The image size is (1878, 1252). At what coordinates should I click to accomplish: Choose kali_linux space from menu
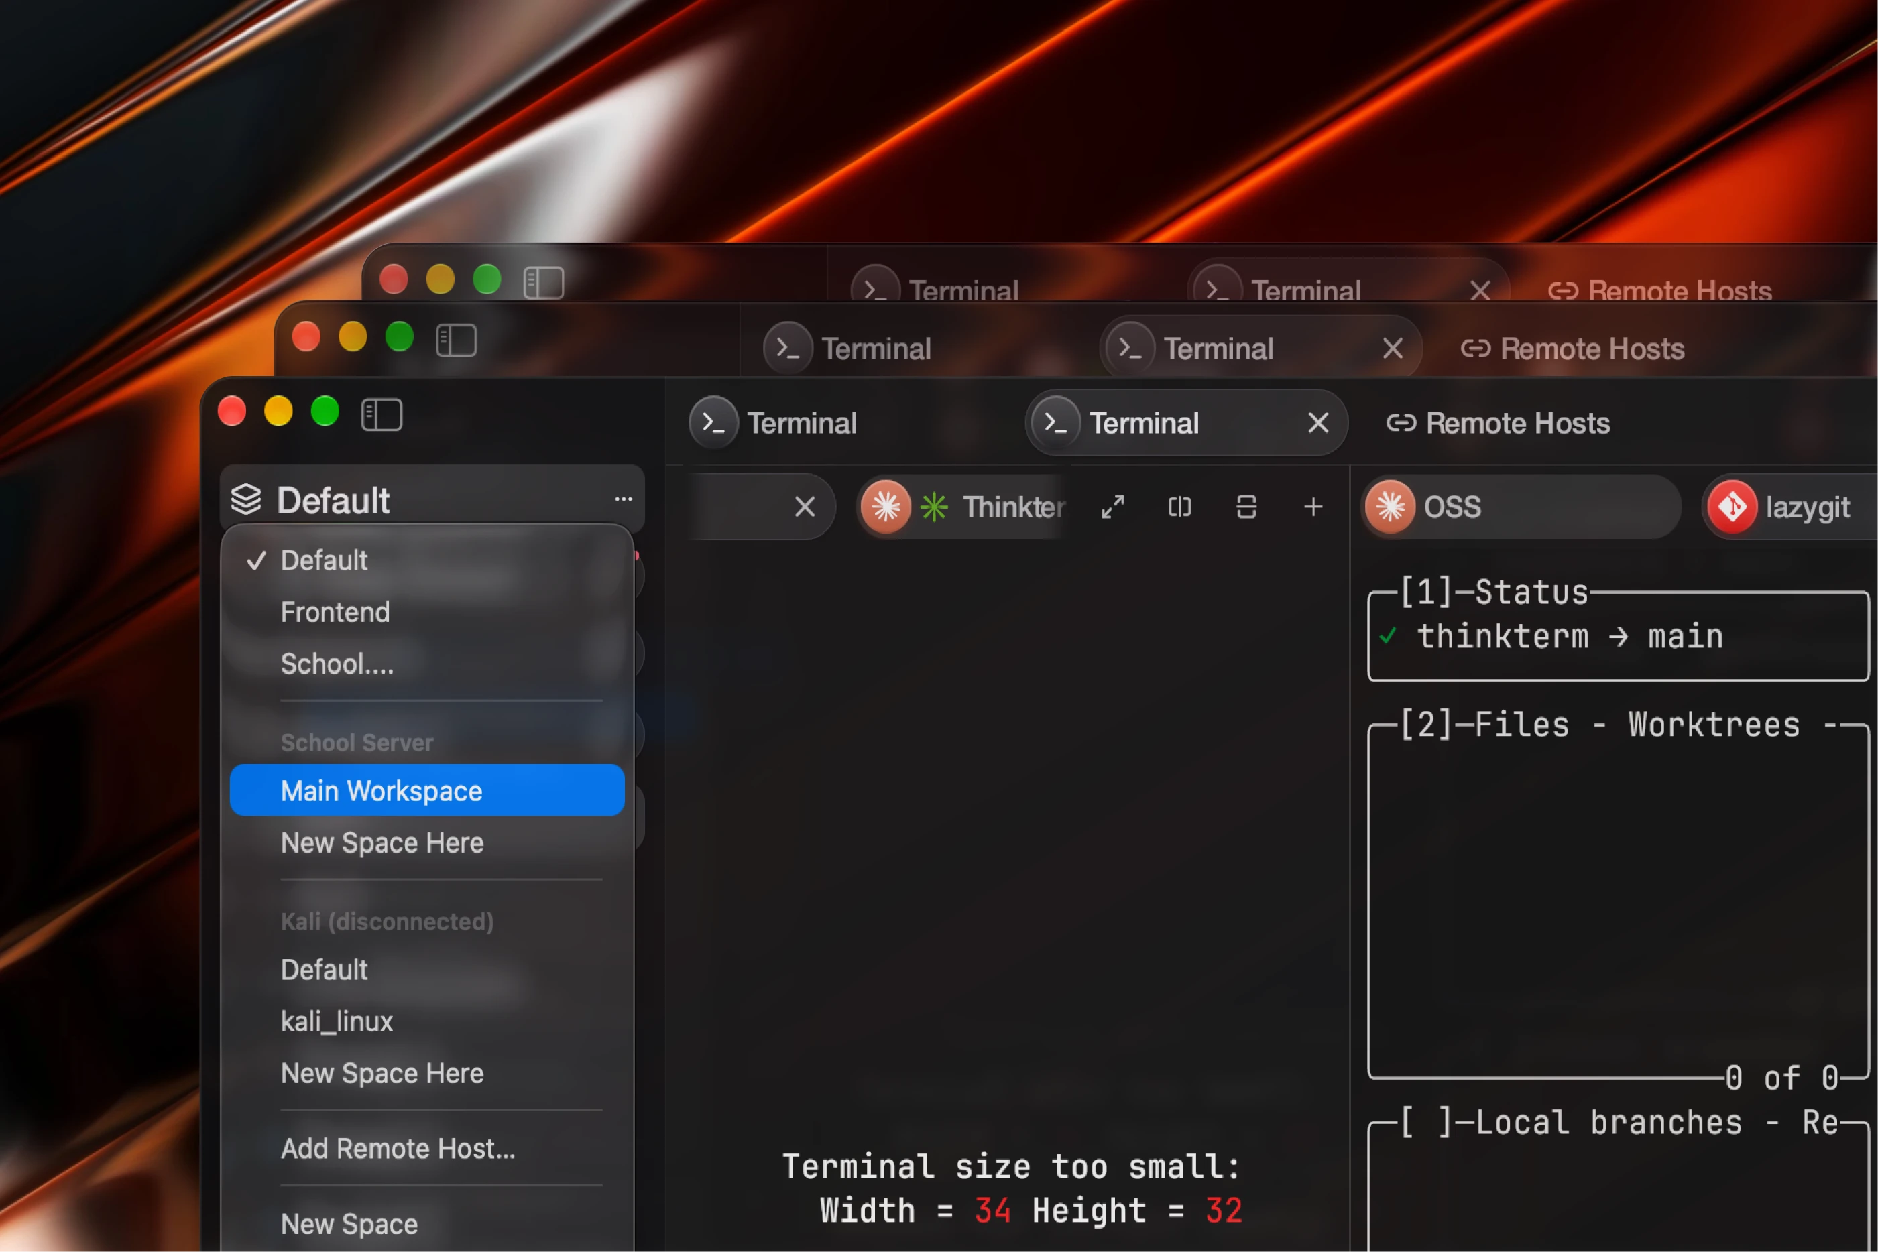pyautogui.click(x=426, y=1021)
